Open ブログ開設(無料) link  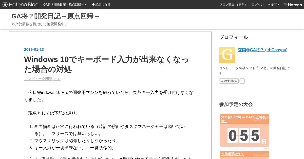tap(233, 5)
